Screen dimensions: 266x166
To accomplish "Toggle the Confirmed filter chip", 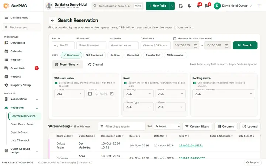I will pyautogui.click(x=71, y=55).
